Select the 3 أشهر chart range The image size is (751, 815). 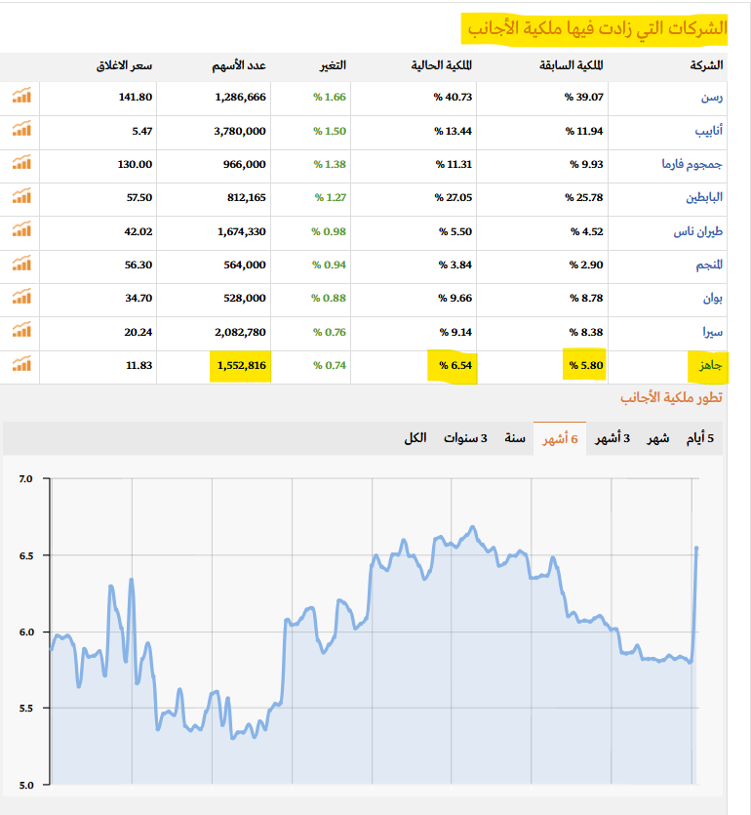coord(613,438)
